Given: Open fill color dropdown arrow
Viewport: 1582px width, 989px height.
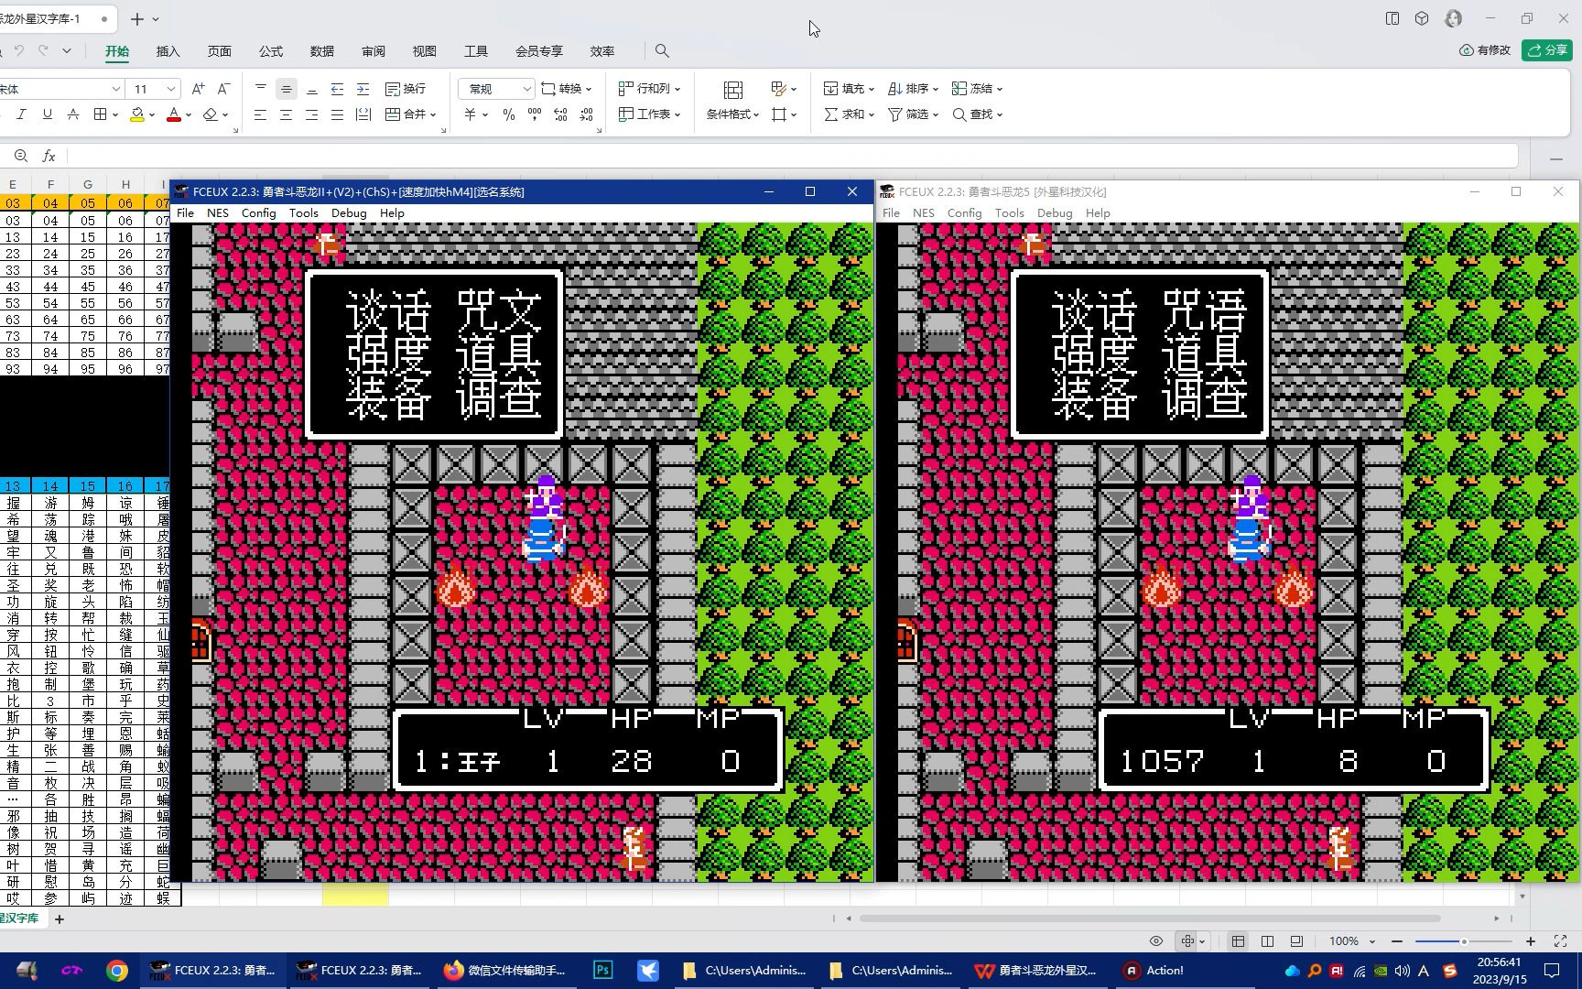Looking at the screenshot, I should 152,115.
